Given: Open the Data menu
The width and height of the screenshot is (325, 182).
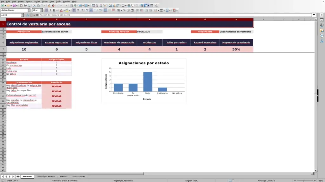Looking at the screenshot, I should (x=52, y=2).
